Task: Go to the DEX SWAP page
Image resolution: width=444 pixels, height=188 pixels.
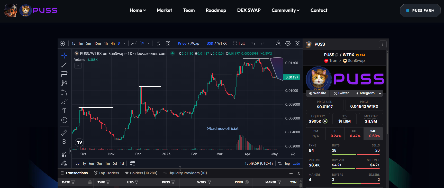Action: (249, 10)
